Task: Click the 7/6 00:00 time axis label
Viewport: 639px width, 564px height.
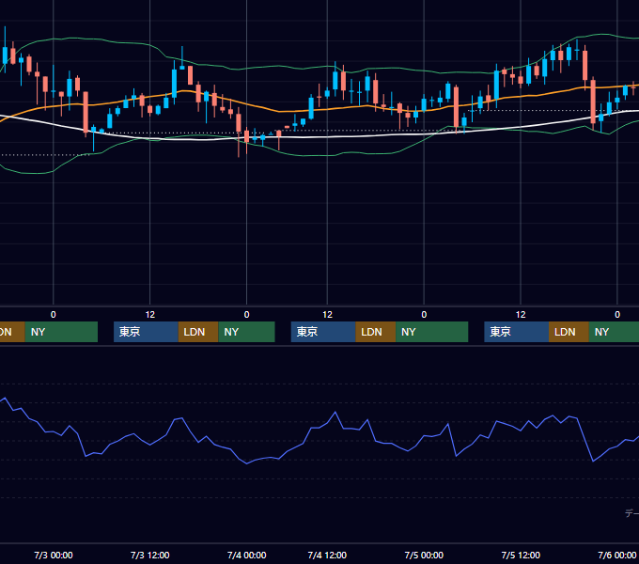Action: pyautogui.click(x=617, y=555)
